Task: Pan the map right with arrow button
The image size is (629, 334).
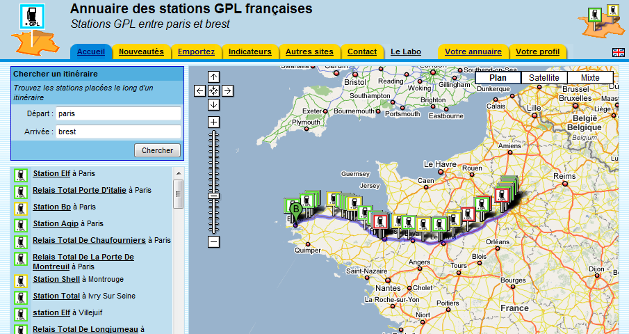Action: click(x=227, y=90)
